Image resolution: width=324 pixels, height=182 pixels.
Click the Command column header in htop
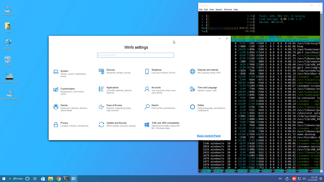pyautogui.click(x=302, y=37)
